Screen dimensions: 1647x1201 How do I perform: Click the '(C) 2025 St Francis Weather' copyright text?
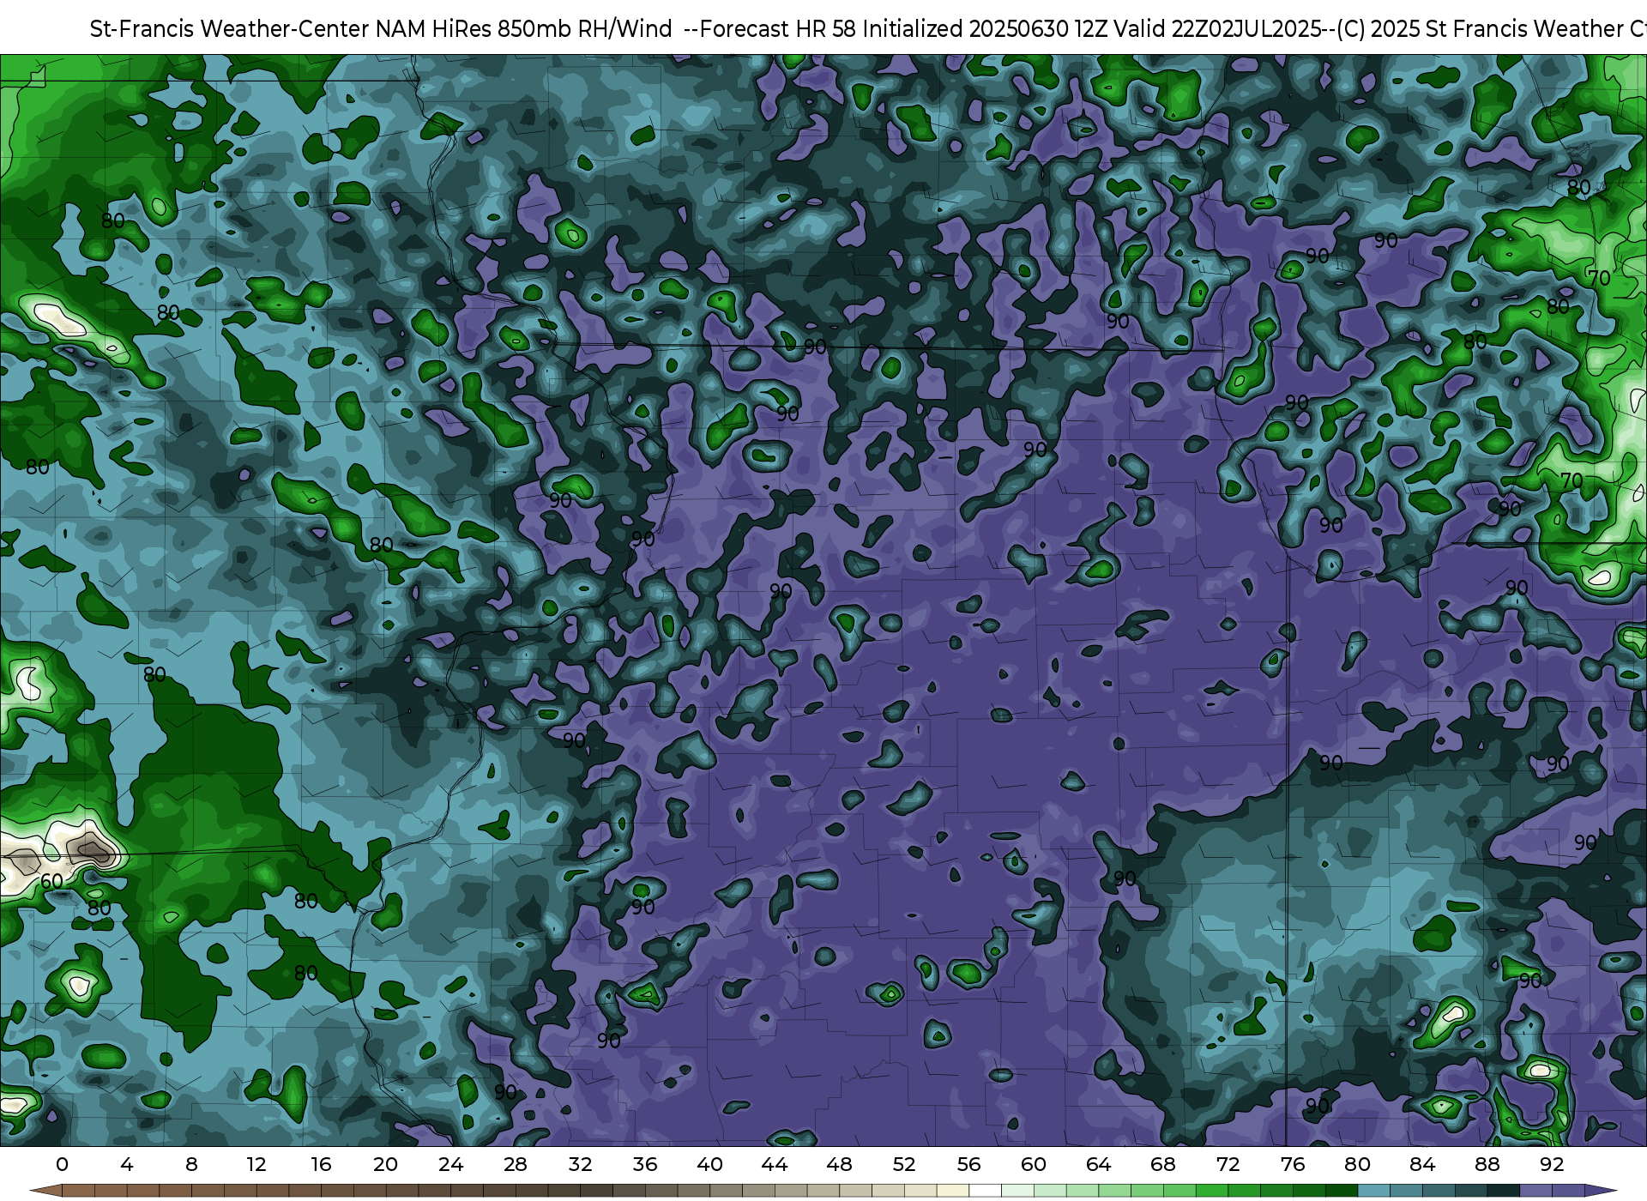click(x=1480, y=29)
